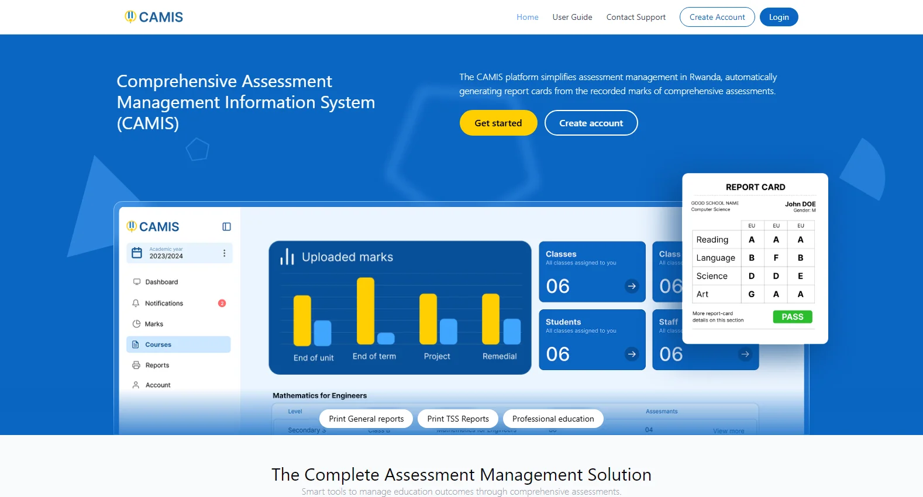Screen dimensions: 923x497
Task: Click the Classes card arrow icon
Action: point(632,286)
